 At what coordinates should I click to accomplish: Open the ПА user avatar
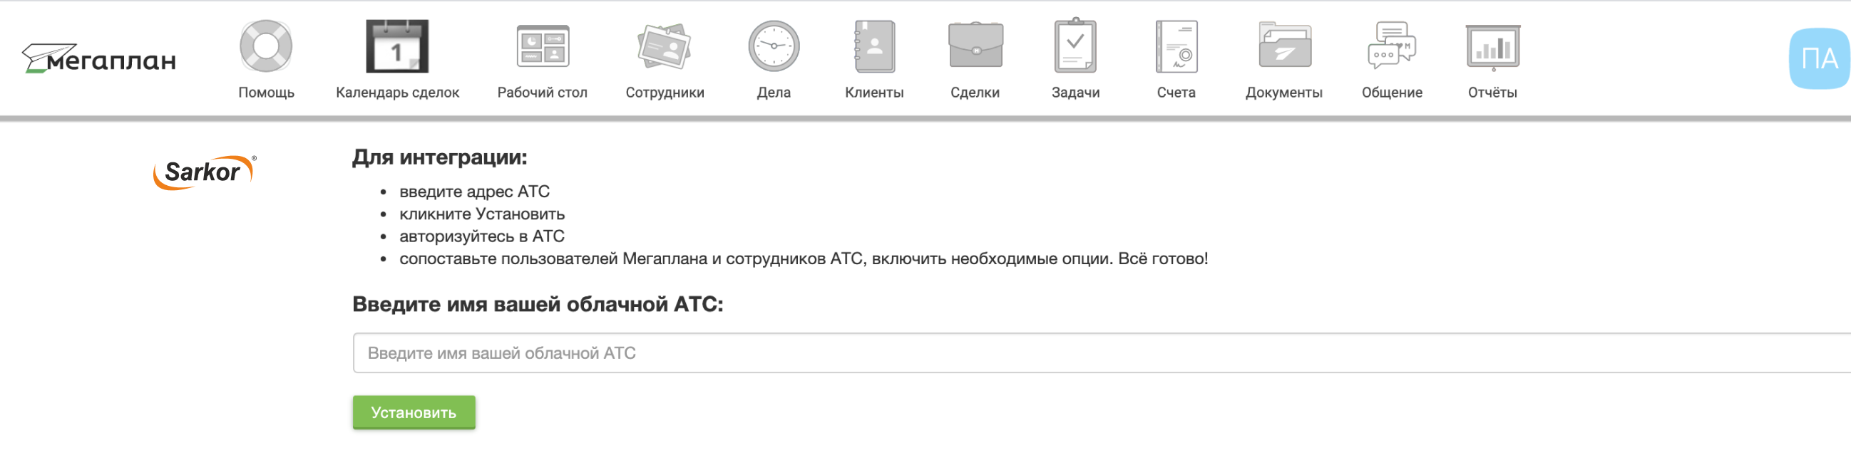[x=1818, y=59]
